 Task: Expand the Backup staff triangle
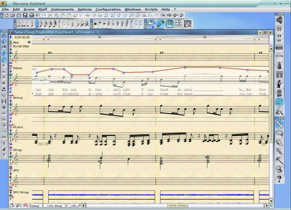click(10, 101)
